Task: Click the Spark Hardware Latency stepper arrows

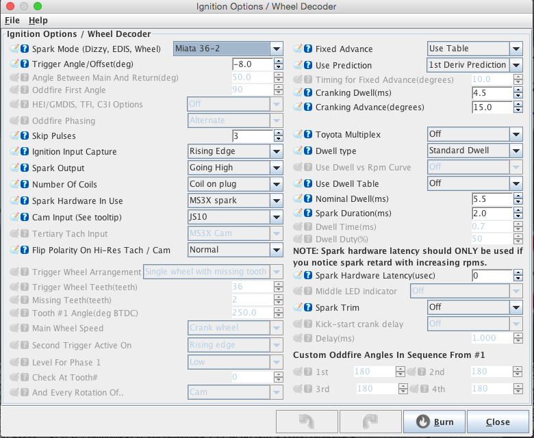Action: [518, 275]
